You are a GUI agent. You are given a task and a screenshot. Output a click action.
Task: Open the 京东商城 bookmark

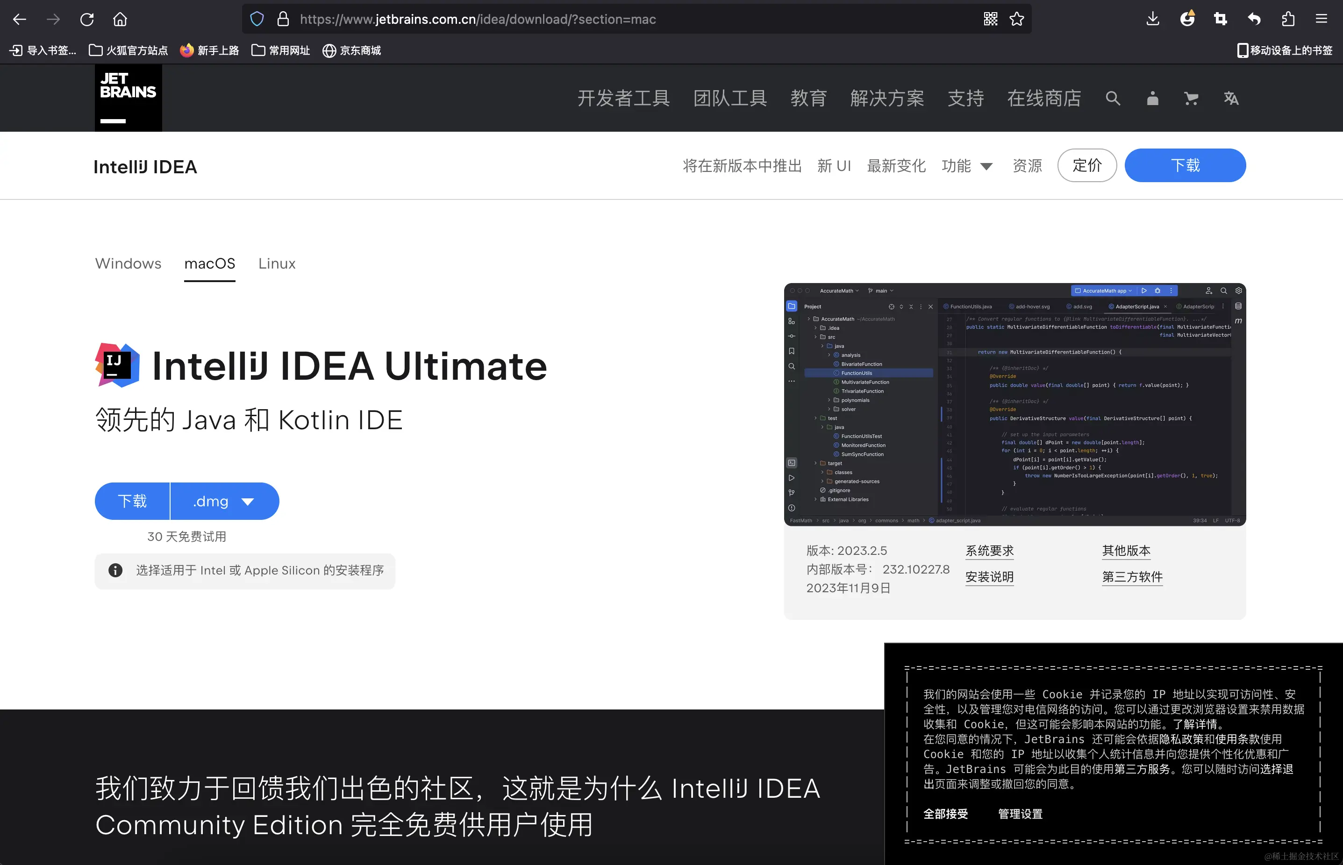pos(352,50)
